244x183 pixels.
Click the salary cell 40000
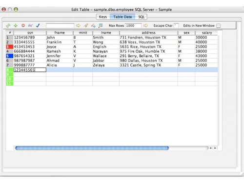pyautogui.click(x=206, y=42)
